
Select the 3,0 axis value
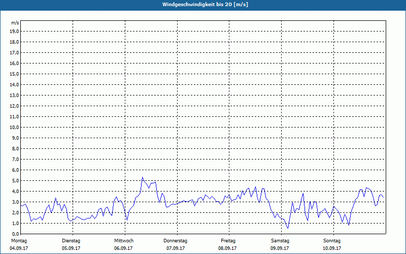pyautogui.click(x=16, y=202)
